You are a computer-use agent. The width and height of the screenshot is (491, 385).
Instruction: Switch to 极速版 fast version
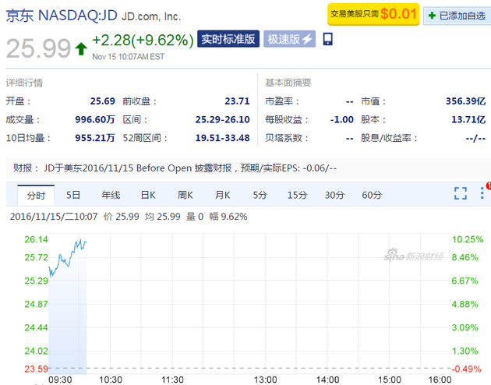289,39
